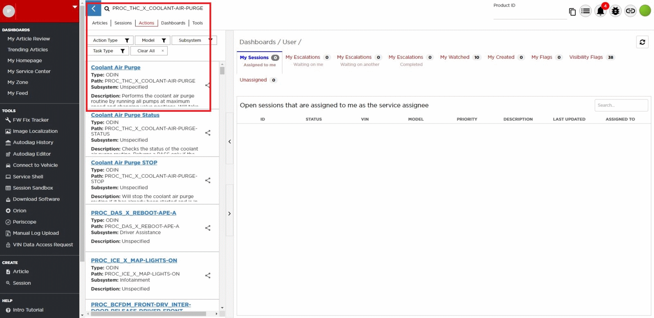
Task: Click the bug report icon
Action: [615, 11]
